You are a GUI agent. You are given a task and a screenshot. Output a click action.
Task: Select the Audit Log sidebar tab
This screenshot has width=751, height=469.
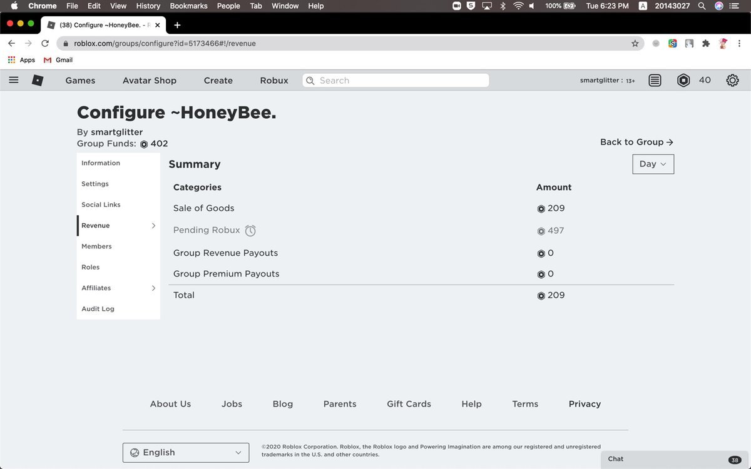[98, 309]
